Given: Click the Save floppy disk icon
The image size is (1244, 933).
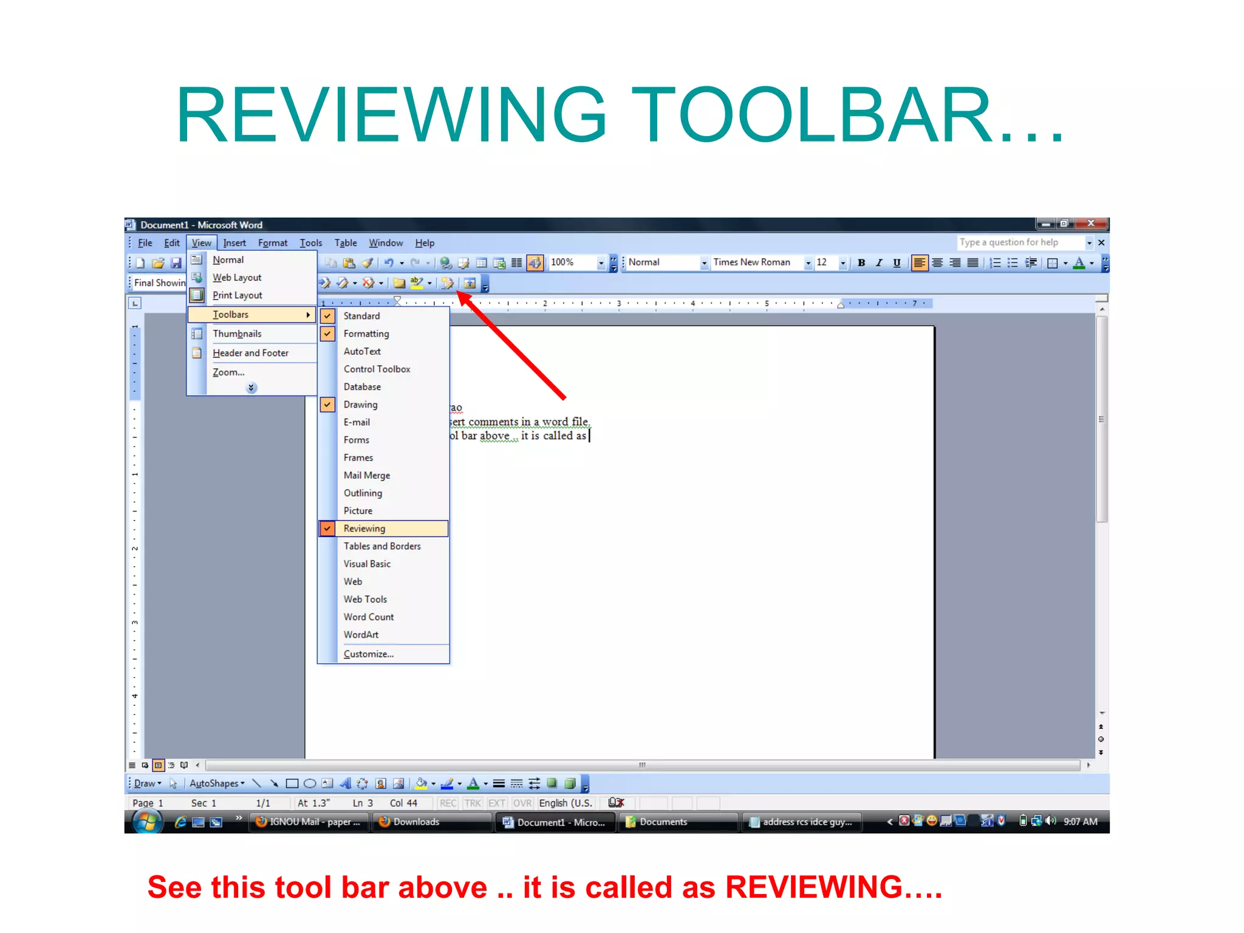Looking at the screenshot, I should click(176, 263).
